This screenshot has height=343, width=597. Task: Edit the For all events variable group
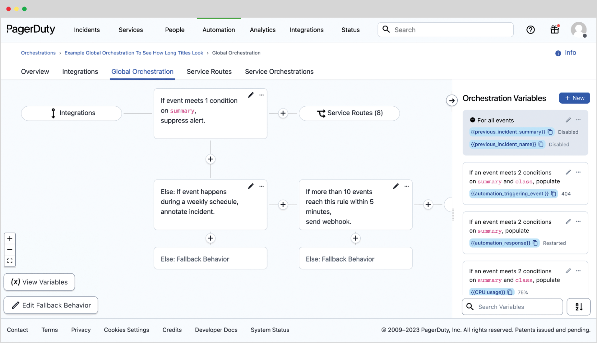point(568,120)
